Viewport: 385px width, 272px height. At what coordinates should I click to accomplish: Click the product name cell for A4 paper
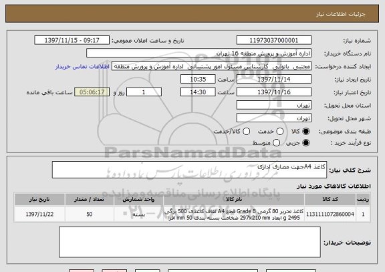234,215
